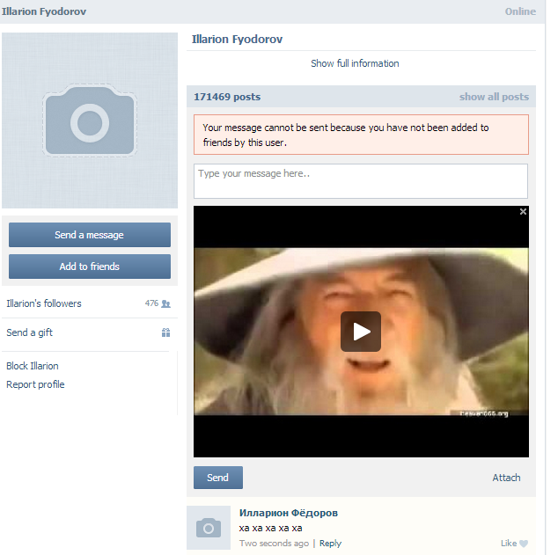Click show all posts link
Viewport: 558px width, 555px height.
[494, 97]
